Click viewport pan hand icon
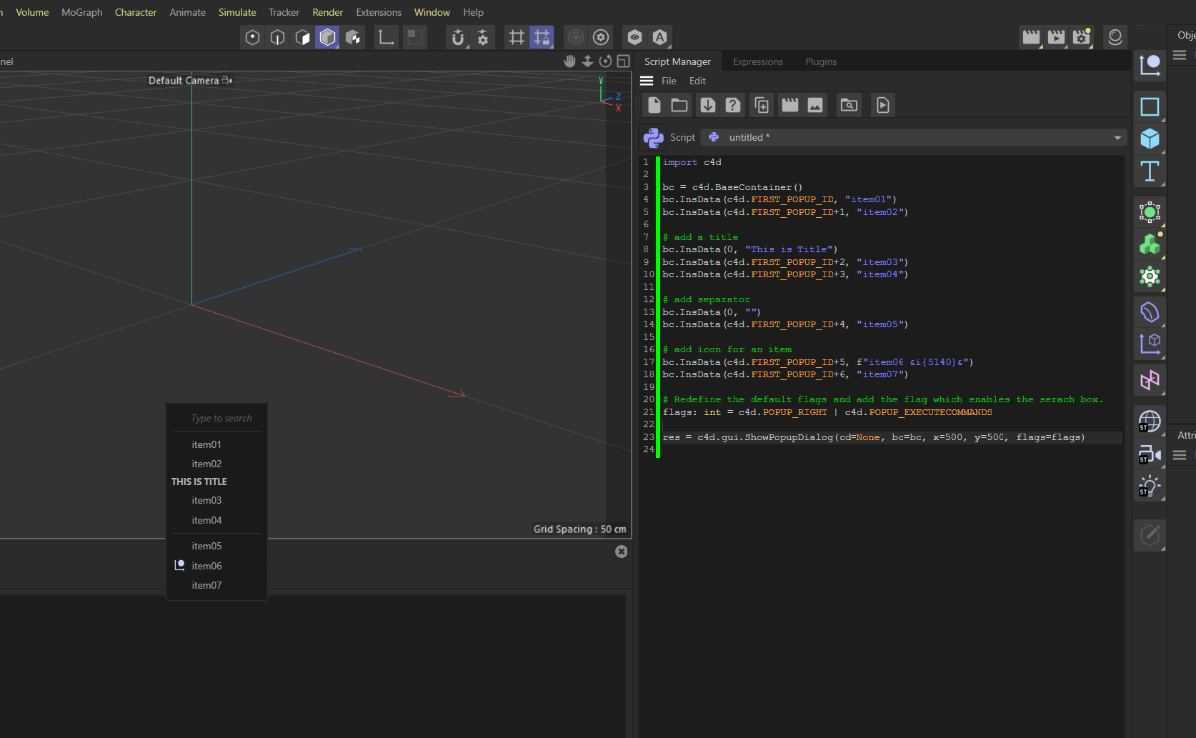 click(569, 61)
